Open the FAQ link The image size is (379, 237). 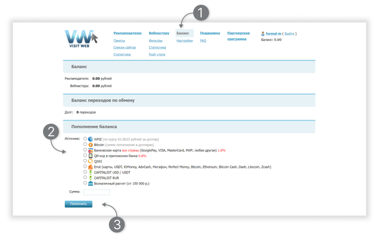(x=203, y=41)
